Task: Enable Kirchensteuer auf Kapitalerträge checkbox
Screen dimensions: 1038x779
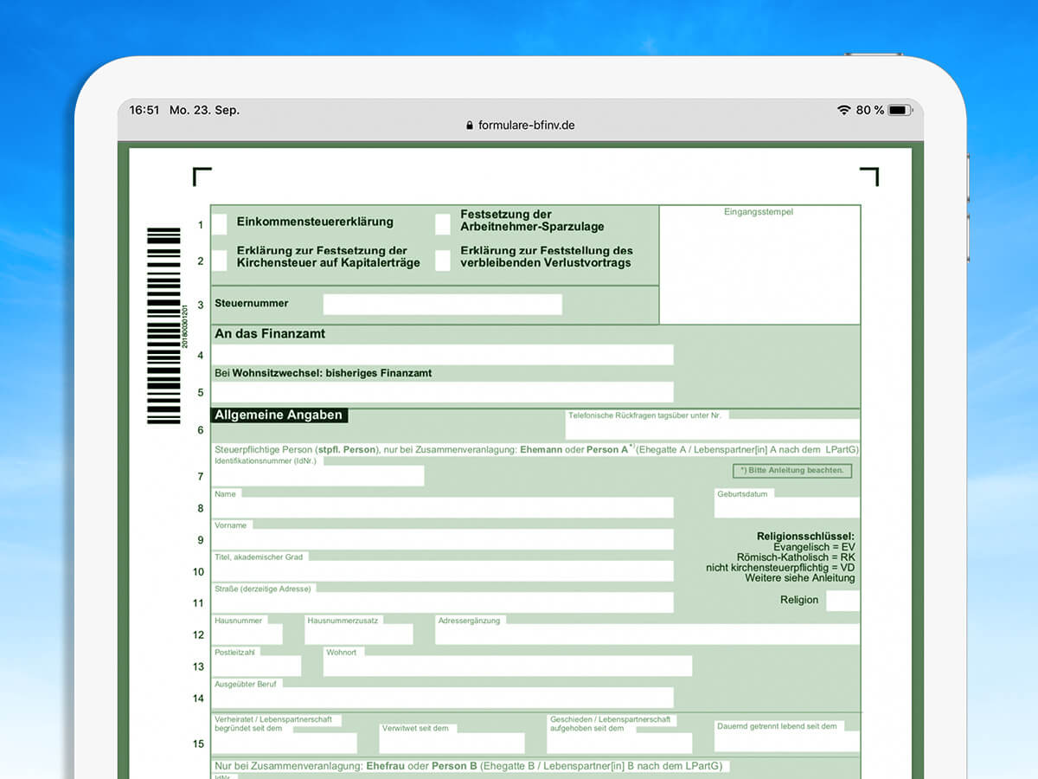Action: pos(220,261)
